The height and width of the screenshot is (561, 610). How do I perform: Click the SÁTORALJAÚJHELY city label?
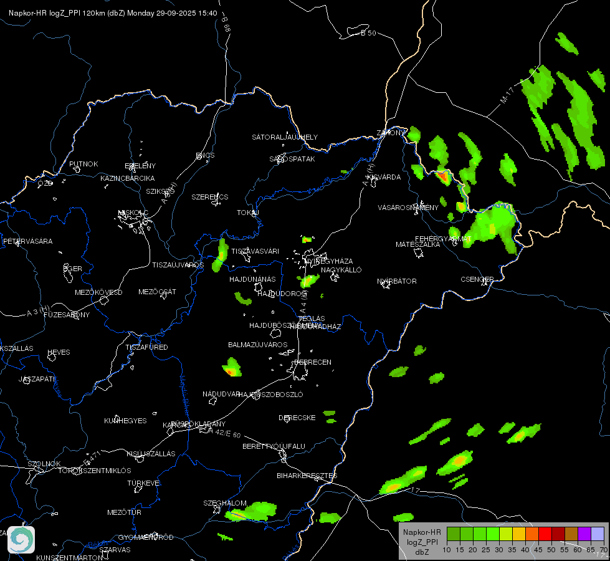pyautogui.click(x=285, y=137)
